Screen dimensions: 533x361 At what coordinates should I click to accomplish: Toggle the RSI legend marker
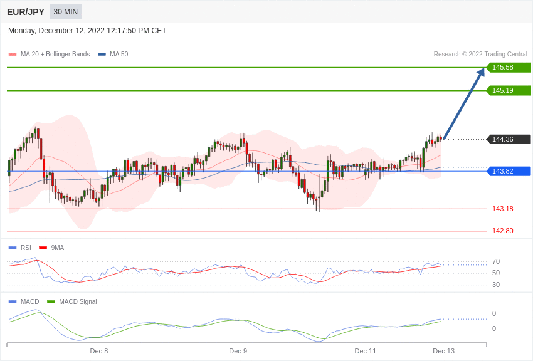pos(13,248)
